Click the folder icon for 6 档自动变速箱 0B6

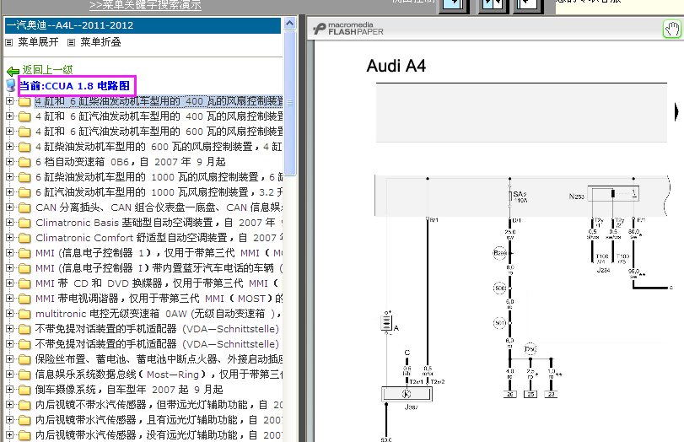pyautogui.click(x=24, y=162)
